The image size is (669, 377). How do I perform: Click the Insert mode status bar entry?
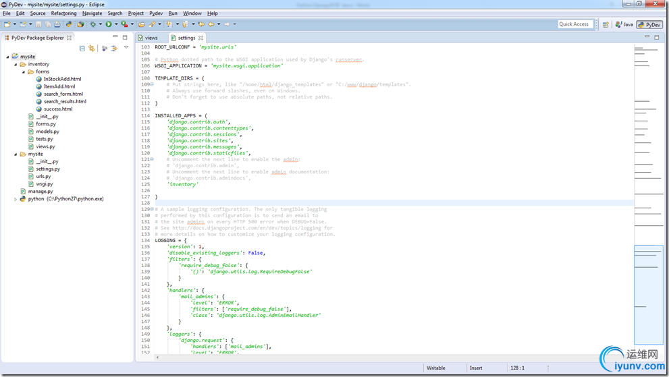click(476, 368)
